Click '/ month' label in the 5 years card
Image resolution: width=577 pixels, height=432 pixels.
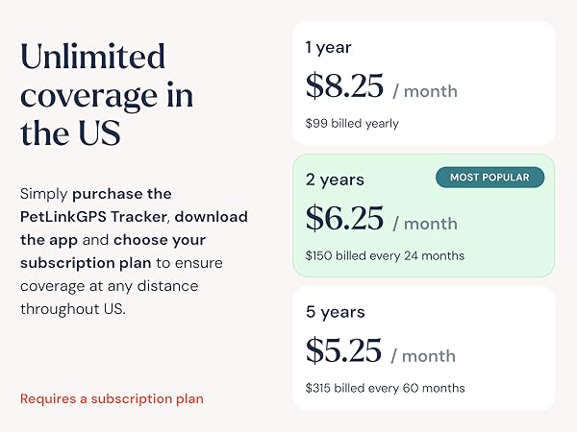click(424, 355)
